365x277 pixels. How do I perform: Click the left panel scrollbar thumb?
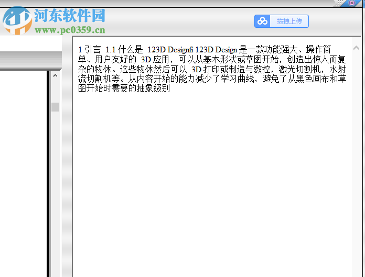55,107
